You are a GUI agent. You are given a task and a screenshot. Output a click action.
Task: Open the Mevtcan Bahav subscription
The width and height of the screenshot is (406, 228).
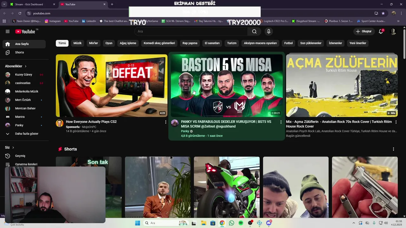pos(24,108)
